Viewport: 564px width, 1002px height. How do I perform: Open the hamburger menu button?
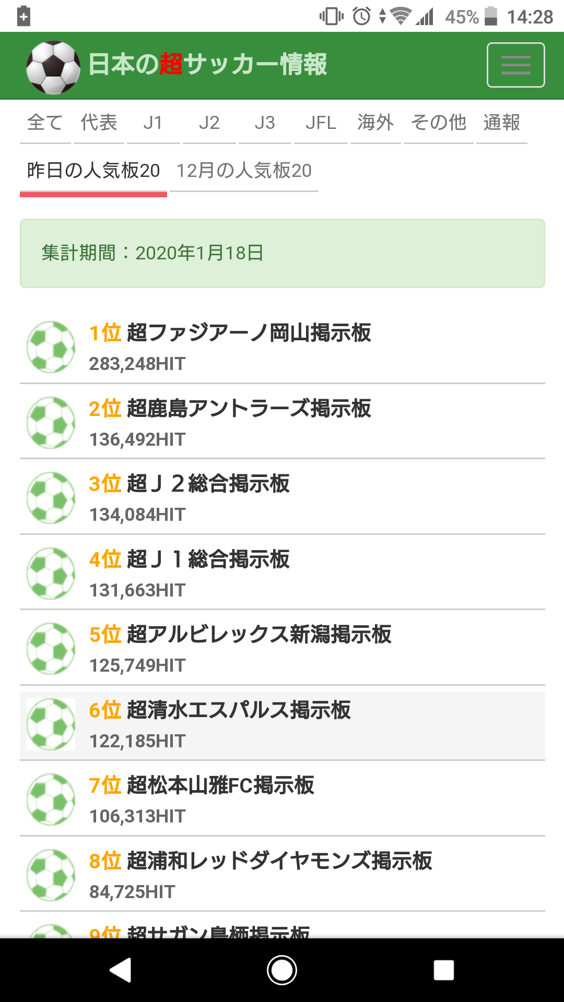[515, 65]
